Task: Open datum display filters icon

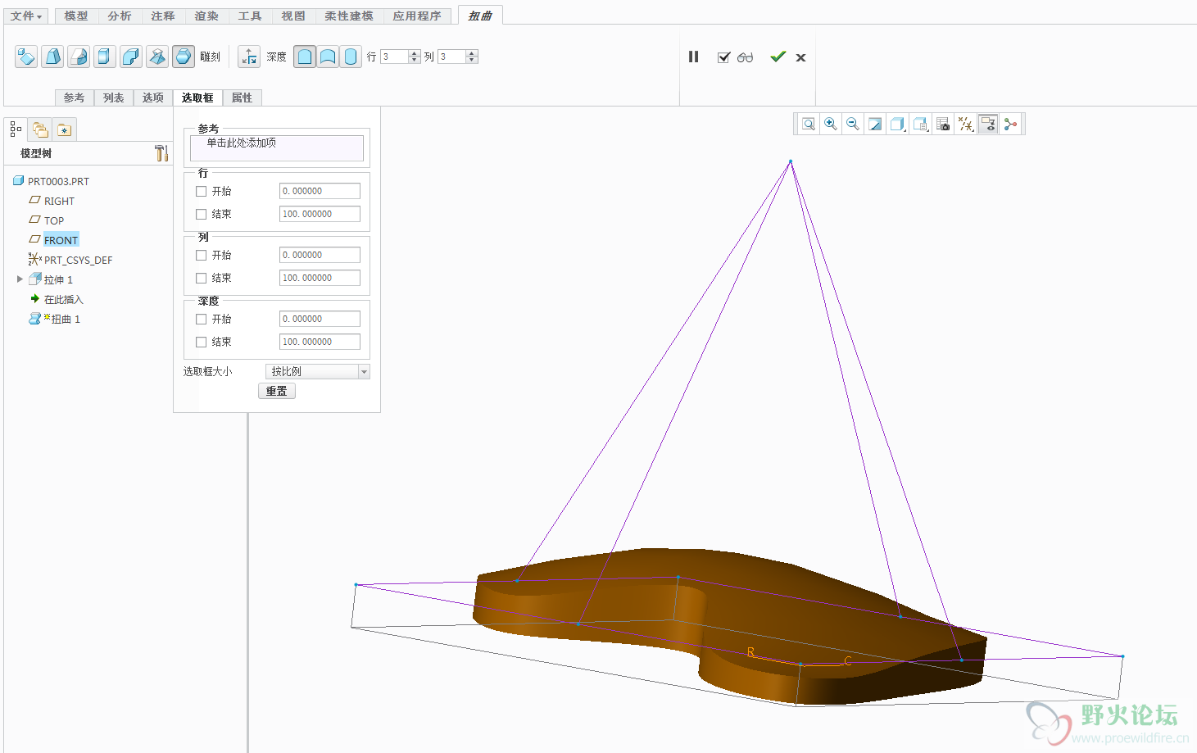Action: coord(966,124)
